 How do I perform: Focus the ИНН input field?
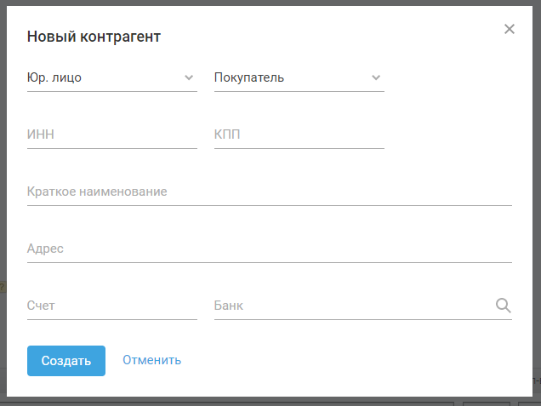click(111, 134)
